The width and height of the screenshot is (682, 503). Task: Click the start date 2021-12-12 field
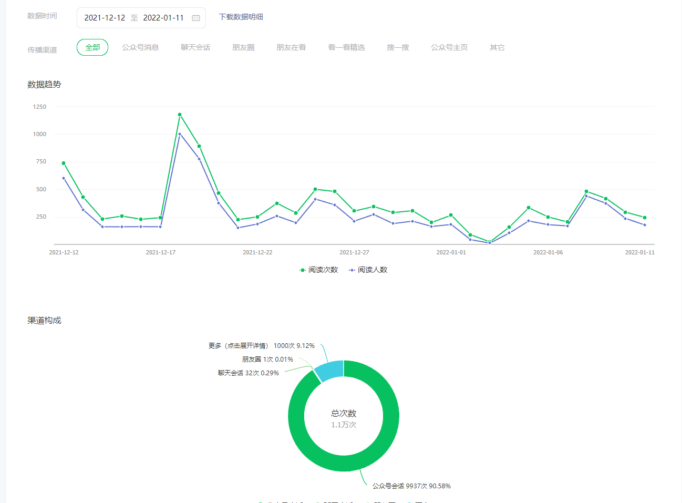[x=105, y=18]
